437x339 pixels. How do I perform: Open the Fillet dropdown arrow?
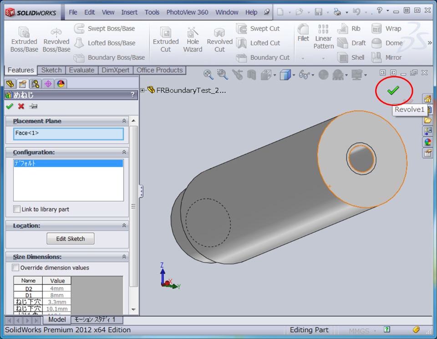tap(303, 59)
